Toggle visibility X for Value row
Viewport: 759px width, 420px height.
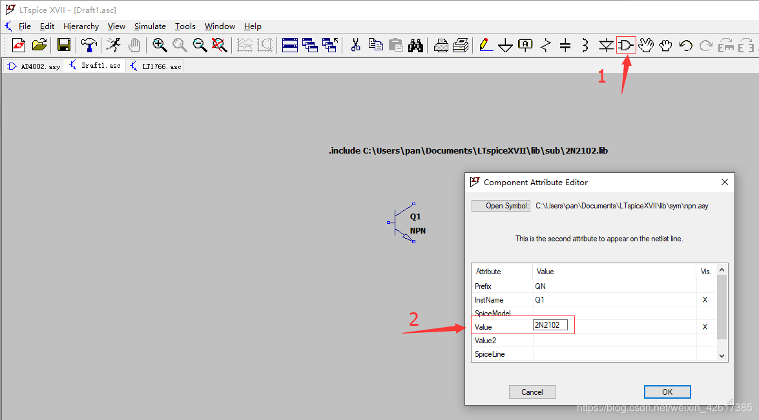[705, 326]
